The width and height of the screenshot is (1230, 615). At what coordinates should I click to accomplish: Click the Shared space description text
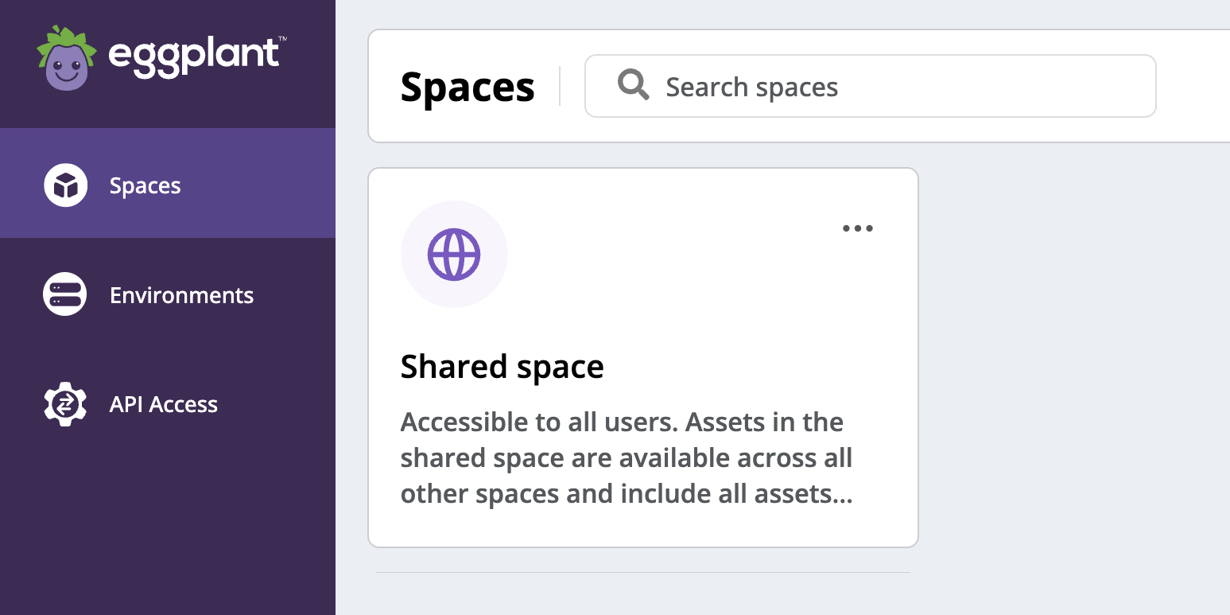(627, 458)
